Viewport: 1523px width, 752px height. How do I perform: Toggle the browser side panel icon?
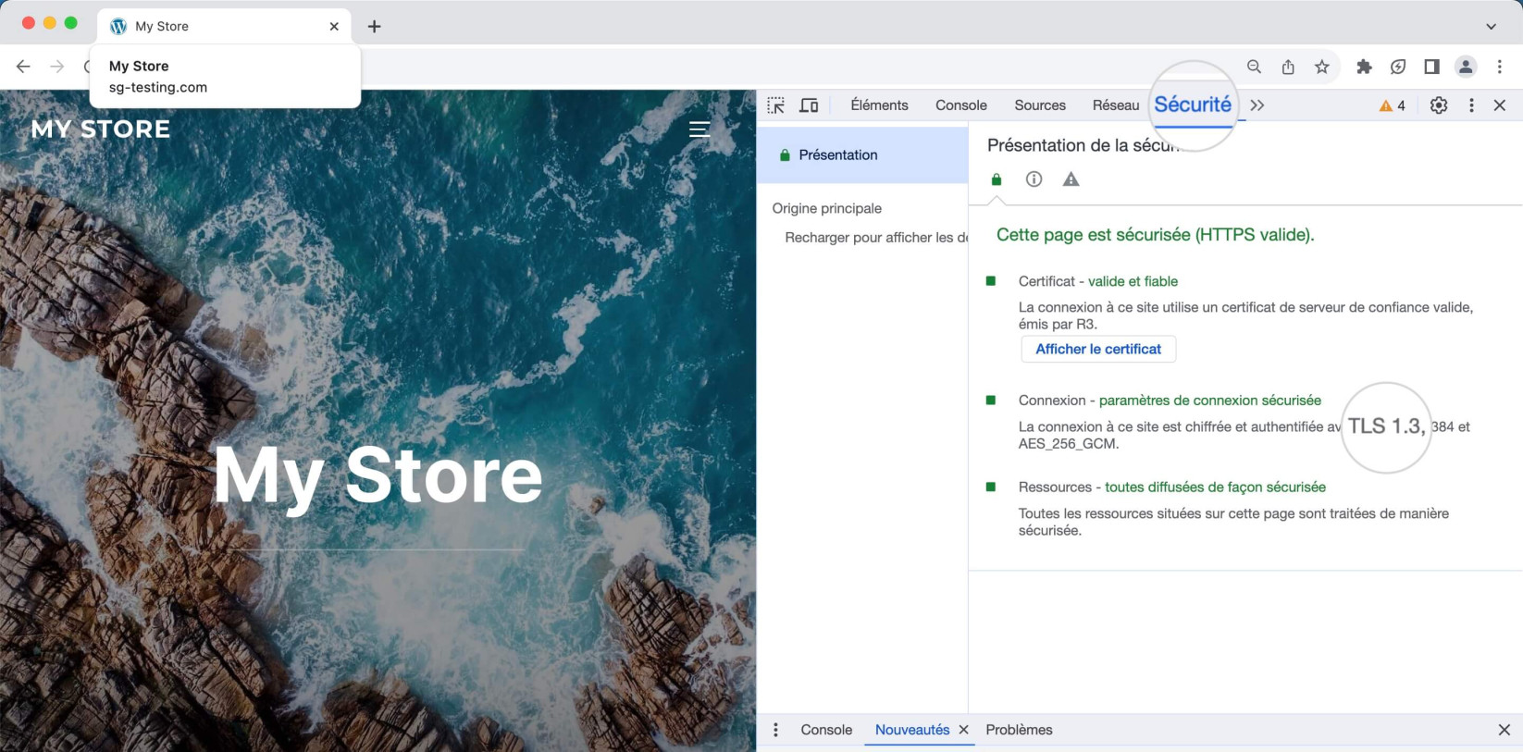(1431, 67)
